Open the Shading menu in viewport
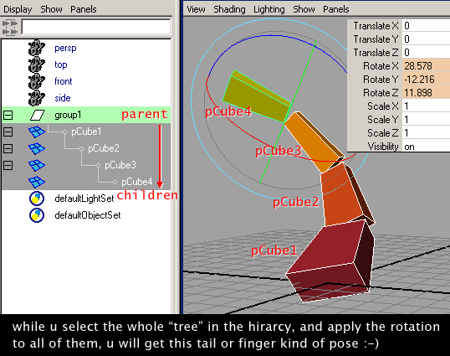 pyautogui.click(x=229, y=9)
